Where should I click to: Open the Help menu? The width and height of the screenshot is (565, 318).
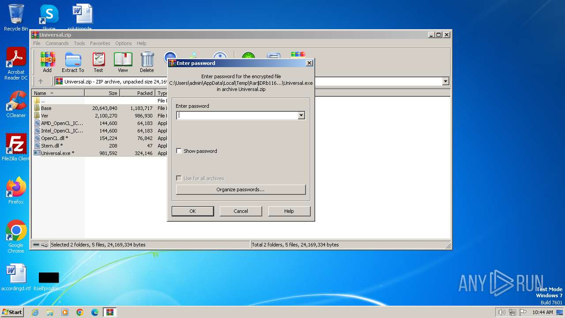tap(141, 43)
